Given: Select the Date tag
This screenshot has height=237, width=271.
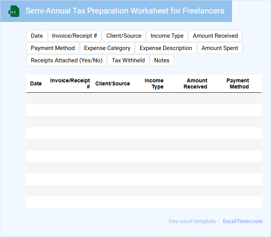Looking at the screenshot, I should 37,36.
